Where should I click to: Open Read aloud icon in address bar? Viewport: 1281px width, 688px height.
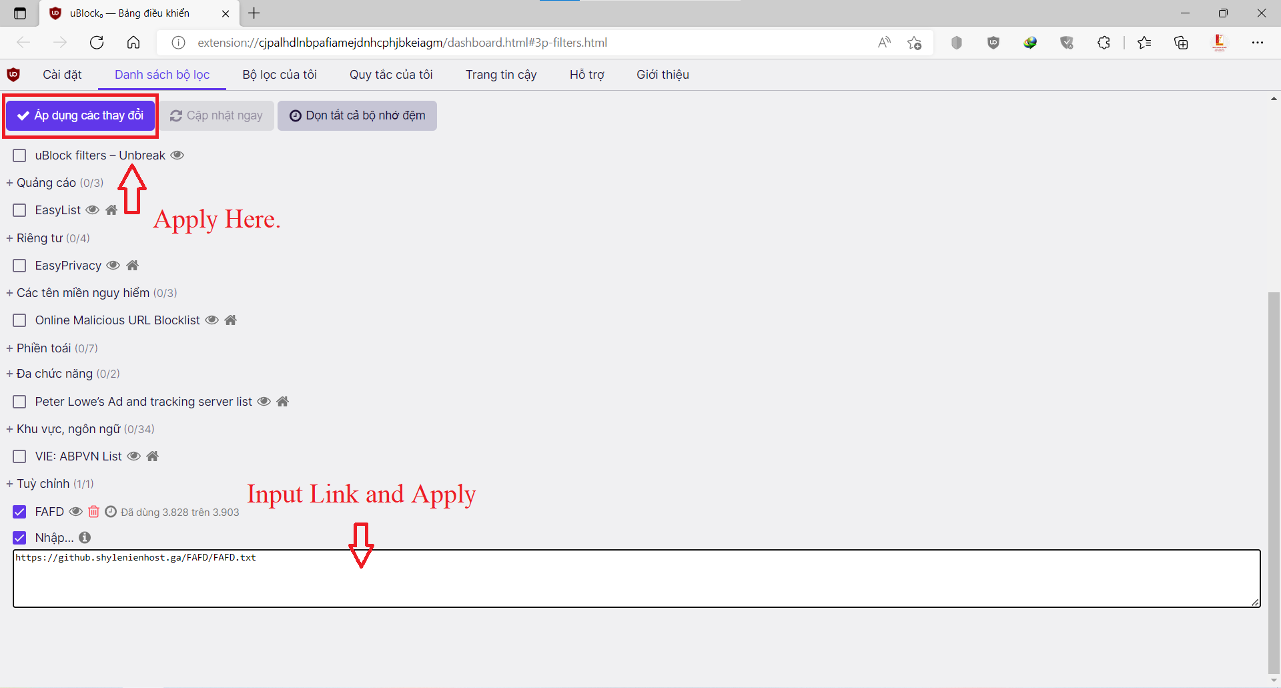(884, 43)
